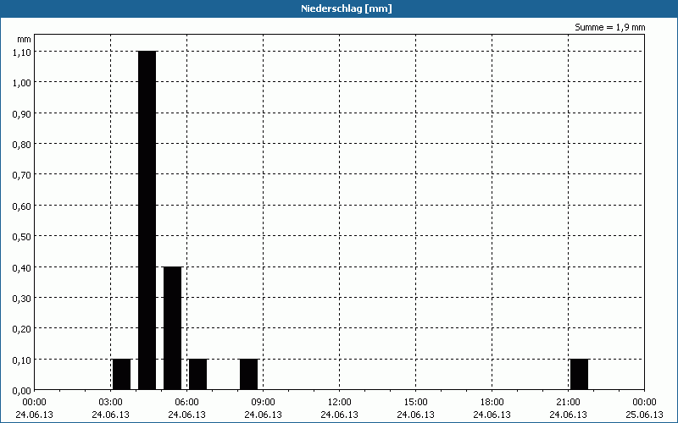Select the 0,40 mm precipitation bar
The width and height of the screenshot is (678, 423).
click(x=173, y=328)
